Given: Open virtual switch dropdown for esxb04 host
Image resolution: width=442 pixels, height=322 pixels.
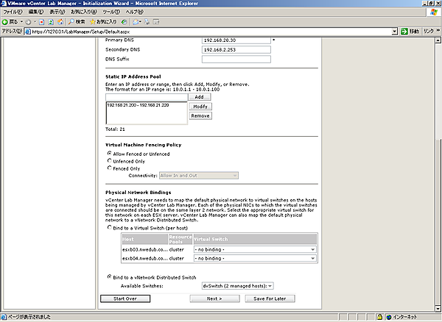Looking at the screenshot, I should tap(254, 259).
